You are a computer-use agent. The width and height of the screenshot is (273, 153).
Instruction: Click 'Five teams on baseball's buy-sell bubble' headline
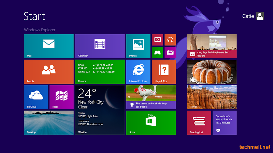click(x=151, y=105)
